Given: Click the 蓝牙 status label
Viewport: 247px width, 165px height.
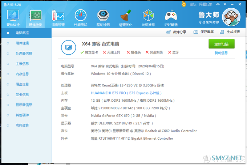Looking at the screenshot, I should click(x=173, y=52).
